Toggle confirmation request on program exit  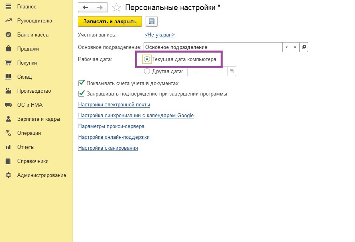pos(81,94)
